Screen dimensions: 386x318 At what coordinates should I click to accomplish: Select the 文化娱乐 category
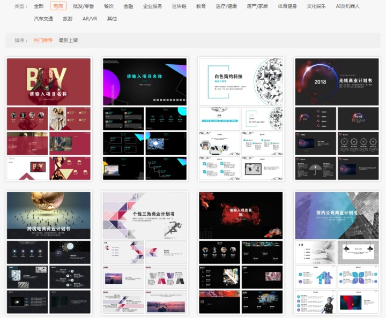[x=316, y=6]
